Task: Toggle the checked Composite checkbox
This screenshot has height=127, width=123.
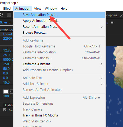Action: pos(5,110)
